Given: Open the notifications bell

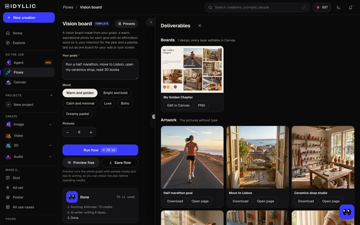Looking at the screenshot, I should 350,7.
